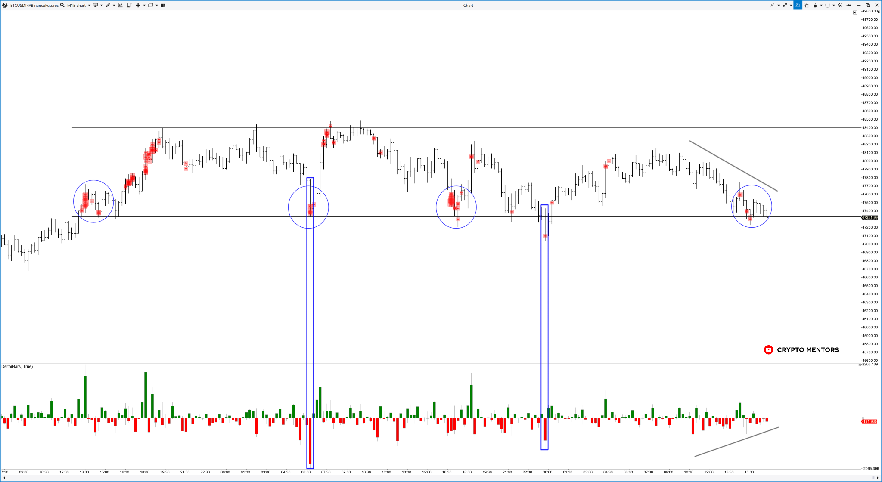Image resolution: width=882 pixels, height=482 pixels.
Task: Click BTCUSDT@BinanceFutures symbol label
Action: click(34, 6)
